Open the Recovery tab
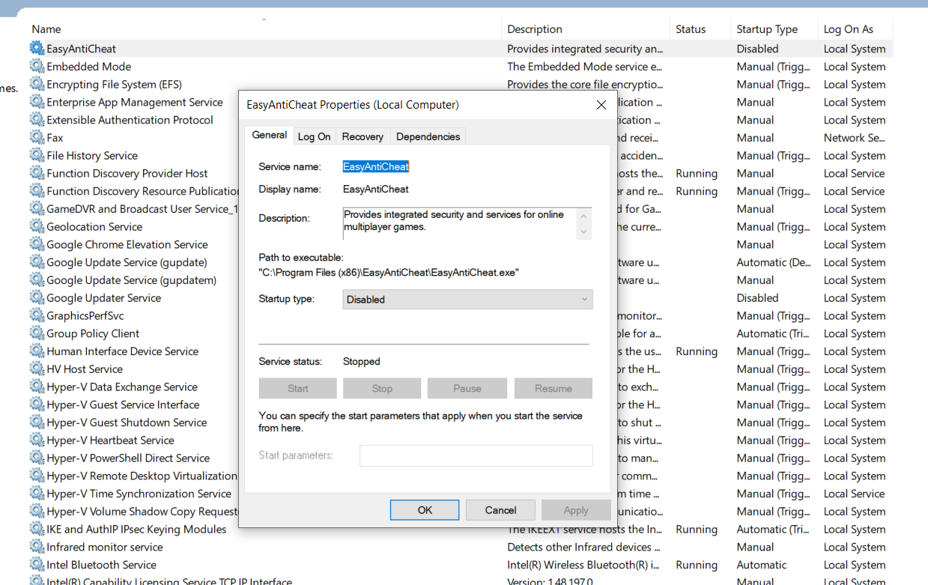Image resolution: width=928 pixels, height=585 pixels. pyautogui.click(x=363, y=136)
